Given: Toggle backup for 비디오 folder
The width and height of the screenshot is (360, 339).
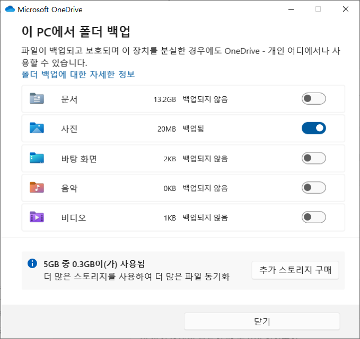Looking at the screenshot, I should tap(314, 217).
